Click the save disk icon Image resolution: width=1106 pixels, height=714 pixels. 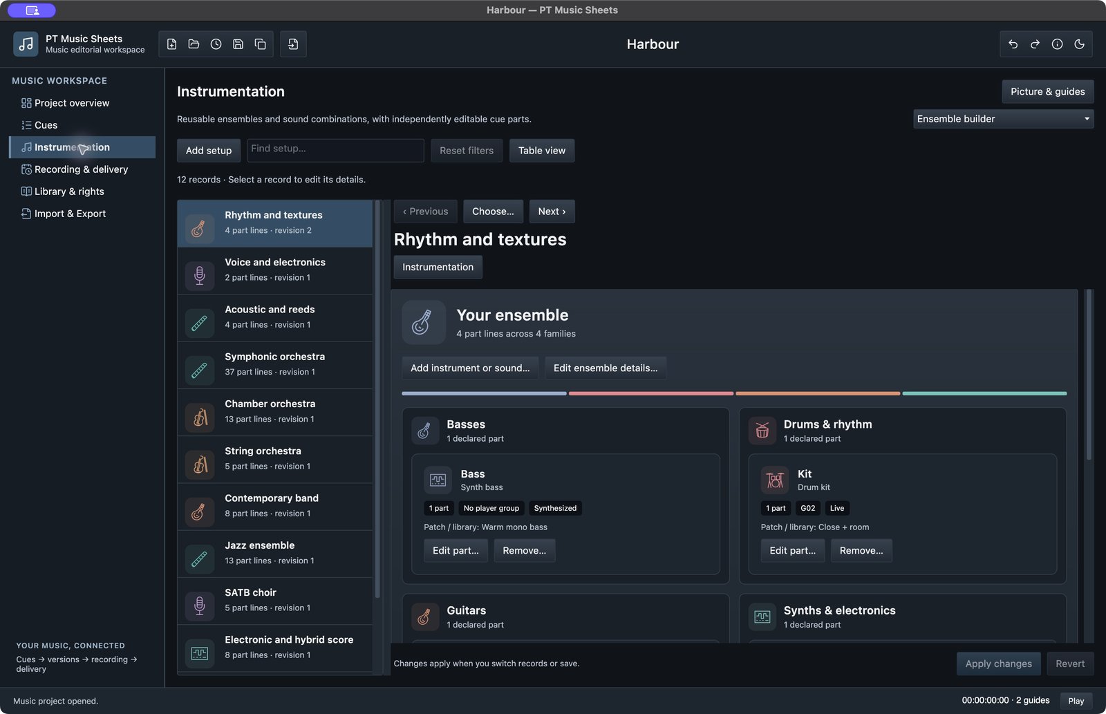tap(238, 44)
